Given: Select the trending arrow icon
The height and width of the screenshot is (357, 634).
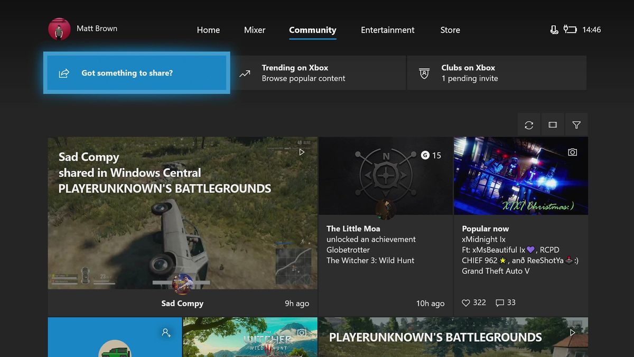Looking at the screenshot, I should (x=245, y=73).
